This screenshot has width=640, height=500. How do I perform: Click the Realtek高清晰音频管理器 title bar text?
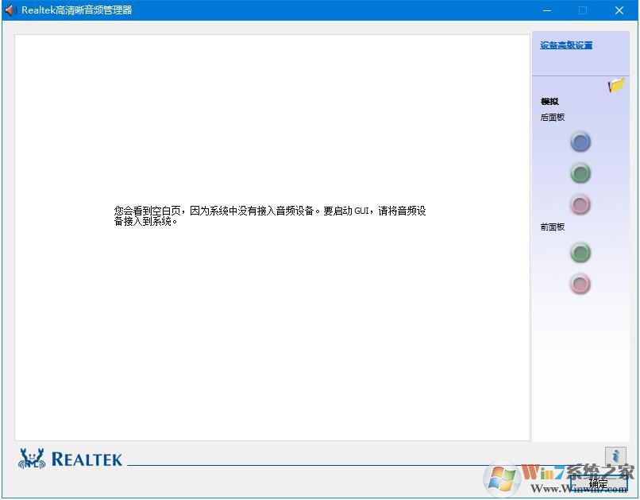[x=78, y=10]
